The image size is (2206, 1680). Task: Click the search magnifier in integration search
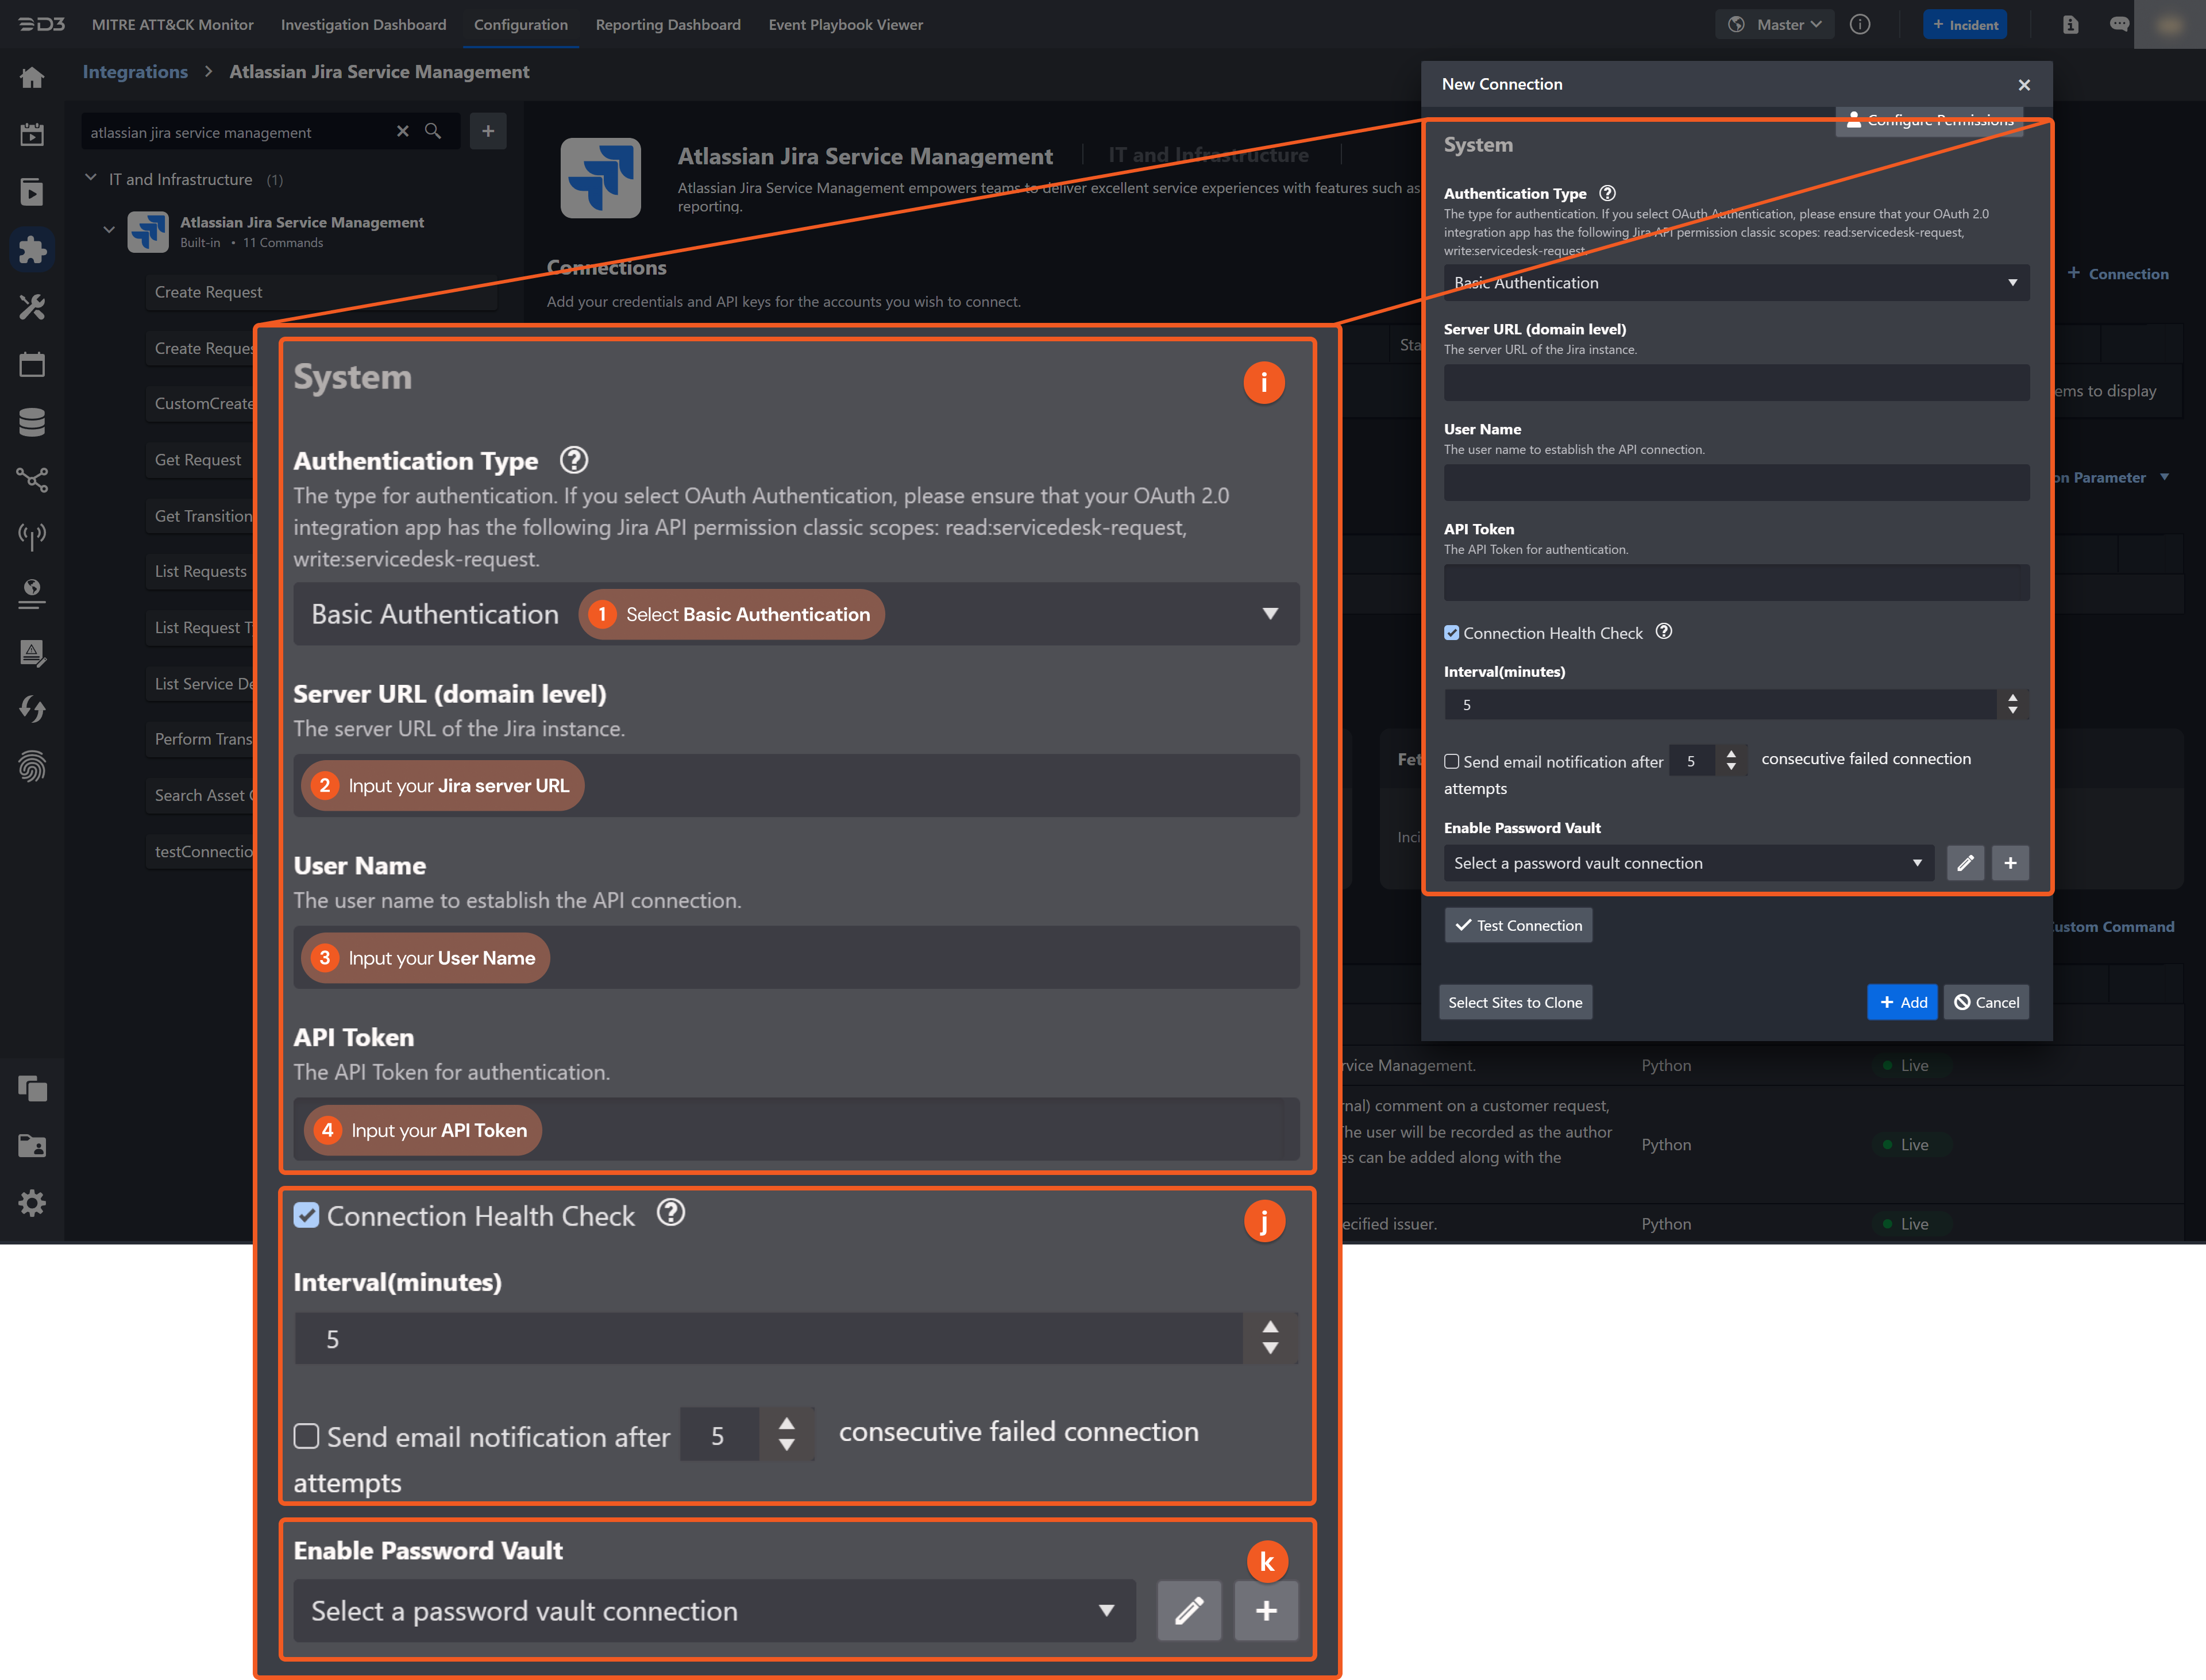(433, 131)
